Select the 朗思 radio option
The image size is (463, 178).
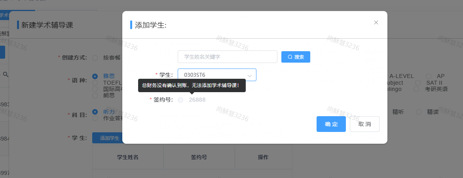(95, 95)
